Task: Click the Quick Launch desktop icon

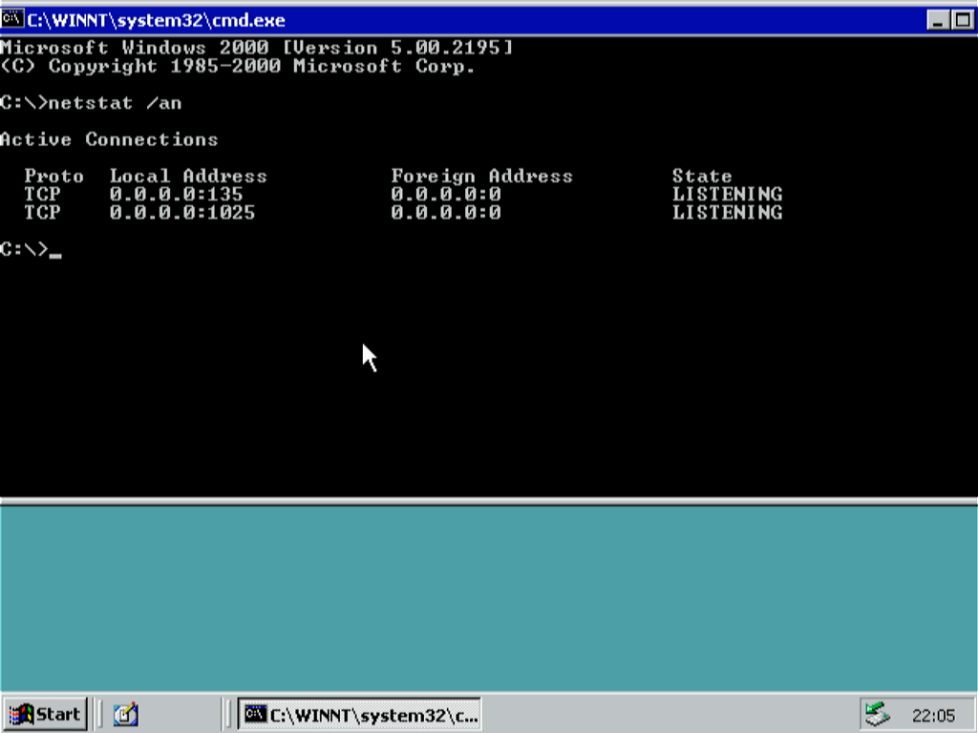Action: tap(125, 714)
